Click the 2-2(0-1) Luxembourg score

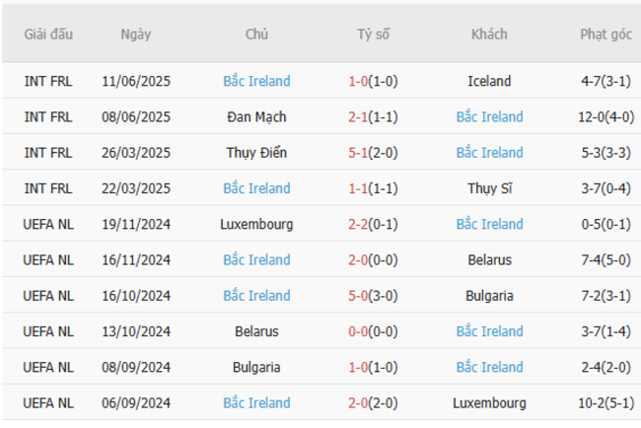(373, 224)
